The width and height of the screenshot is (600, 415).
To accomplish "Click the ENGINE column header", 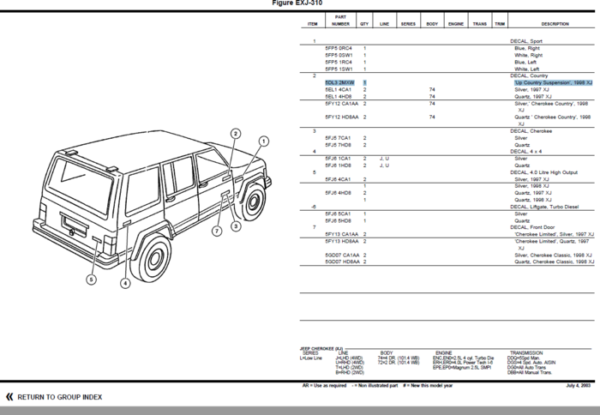I will coord(456,24).
